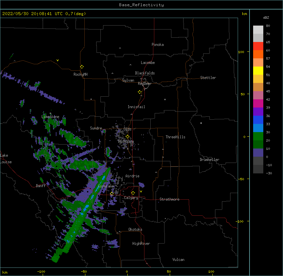Click the dBZ legend heading
The width and height of the screenshot is (283, 276).
pos(266,17)
